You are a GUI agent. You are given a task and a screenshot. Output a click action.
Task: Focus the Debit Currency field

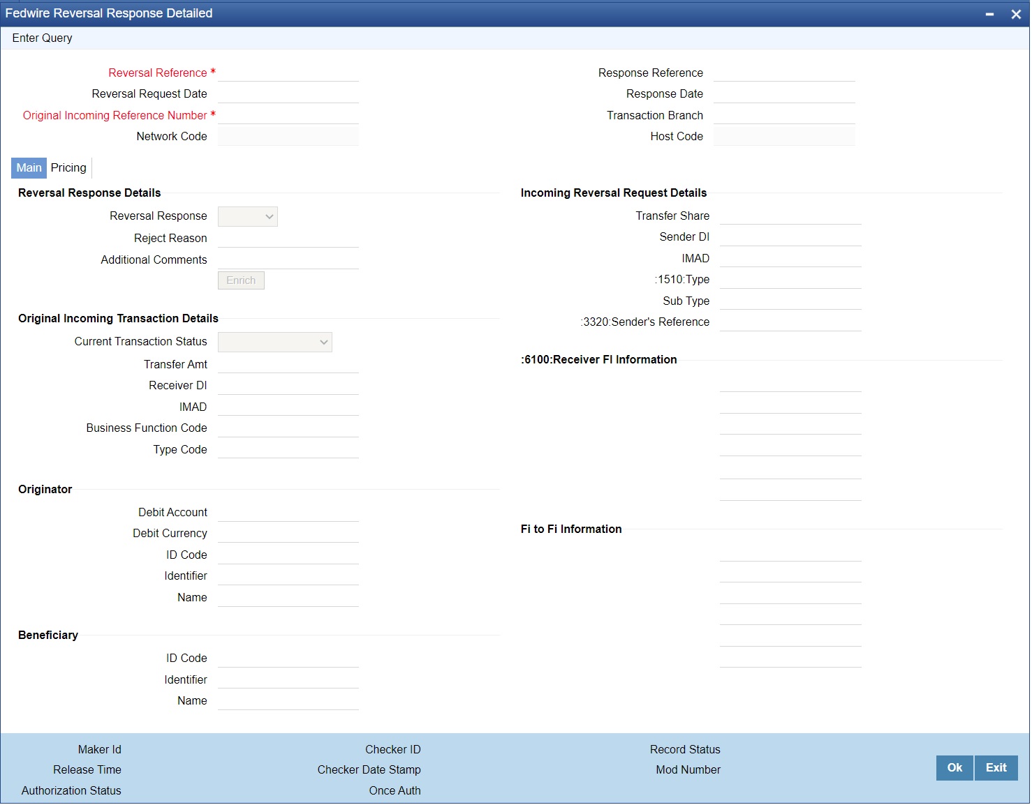tap(288, 534)
